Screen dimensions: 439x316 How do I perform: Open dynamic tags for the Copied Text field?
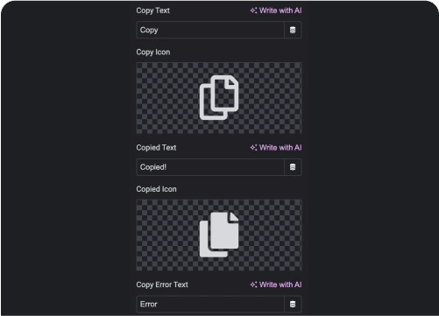pyautogui.click(x=293, y=167)
